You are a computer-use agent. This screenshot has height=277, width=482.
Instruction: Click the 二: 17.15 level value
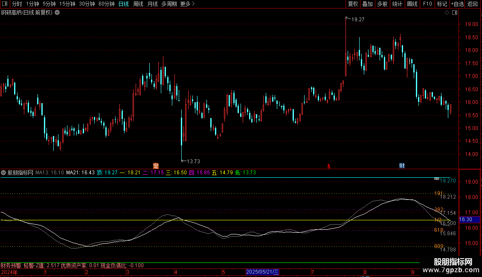coord(153,173)
